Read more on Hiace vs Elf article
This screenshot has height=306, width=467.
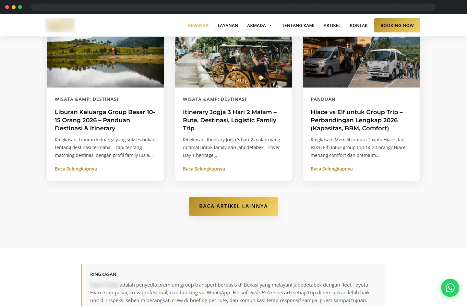(x=332, y=169)
